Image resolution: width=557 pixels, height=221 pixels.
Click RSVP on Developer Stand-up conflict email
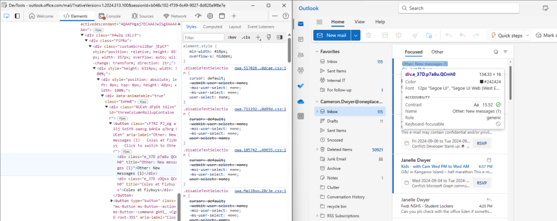coord(482,143)
